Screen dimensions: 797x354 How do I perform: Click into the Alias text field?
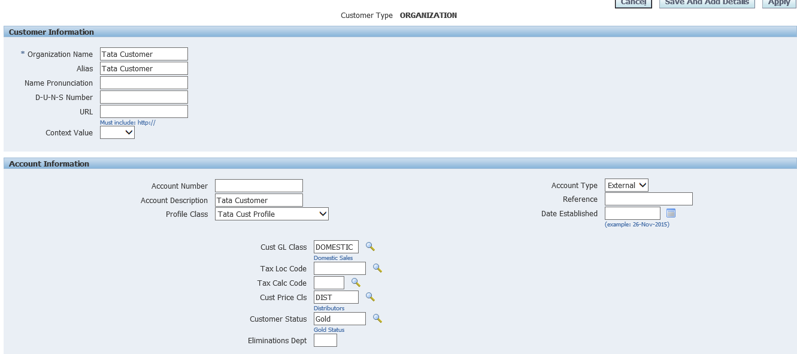tap(144, 69)
